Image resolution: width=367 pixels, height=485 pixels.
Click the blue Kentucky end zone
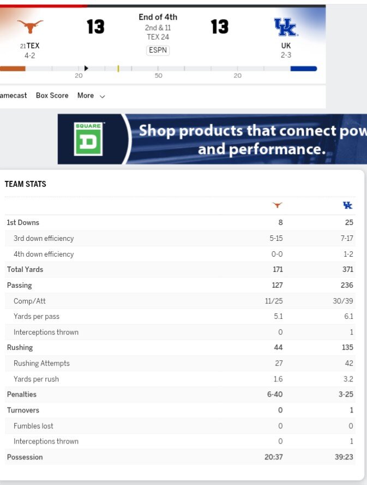(304, 69)
